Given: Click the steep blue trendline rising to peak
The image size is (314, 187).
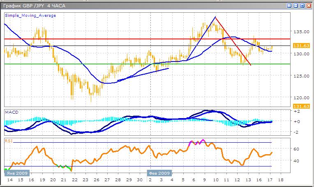Looking at the screenshot, I should click(201, 38).
